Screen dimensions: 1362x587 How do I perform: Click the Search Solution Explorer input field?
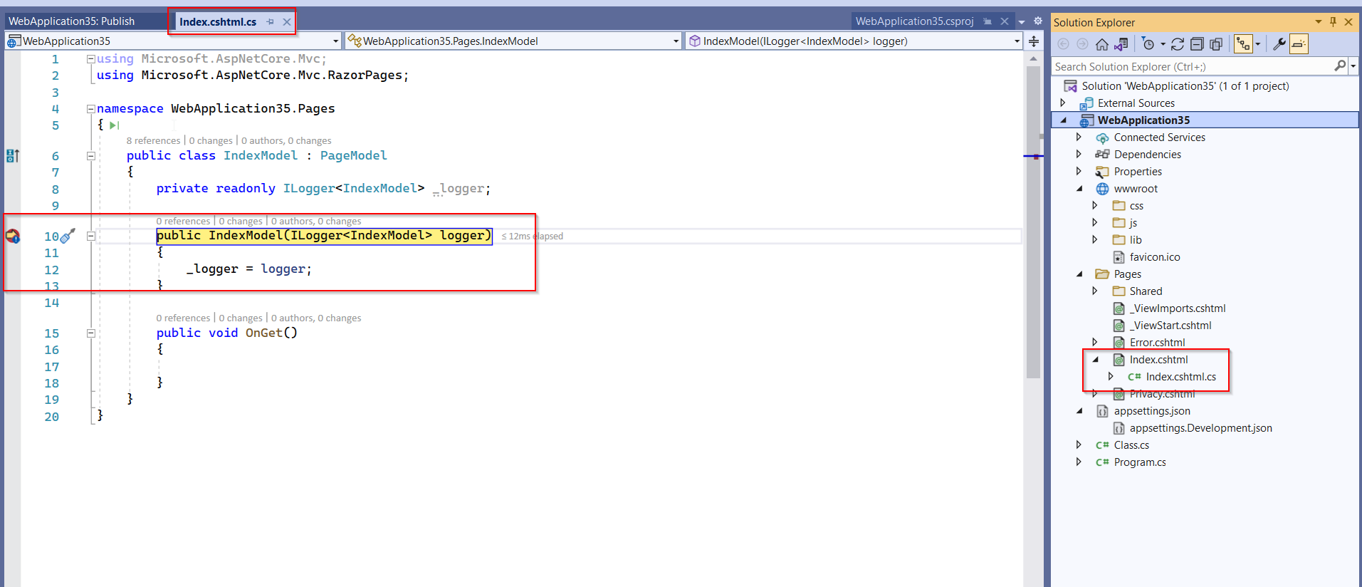(x=1193, y=66)
